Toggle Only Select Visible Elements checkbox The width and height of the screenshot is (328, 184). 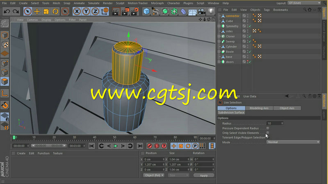pyautogui.click(x=268, y=132)
